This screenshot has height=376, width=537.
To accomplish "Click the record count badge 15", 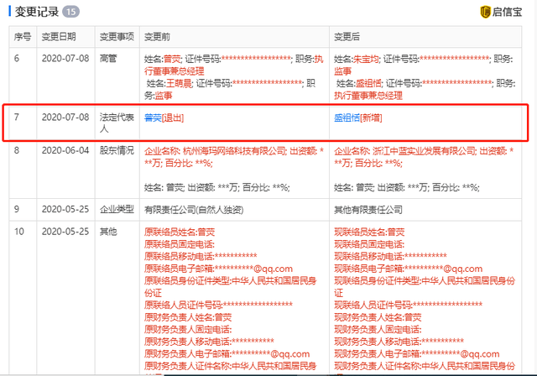I will click(70, 13).
